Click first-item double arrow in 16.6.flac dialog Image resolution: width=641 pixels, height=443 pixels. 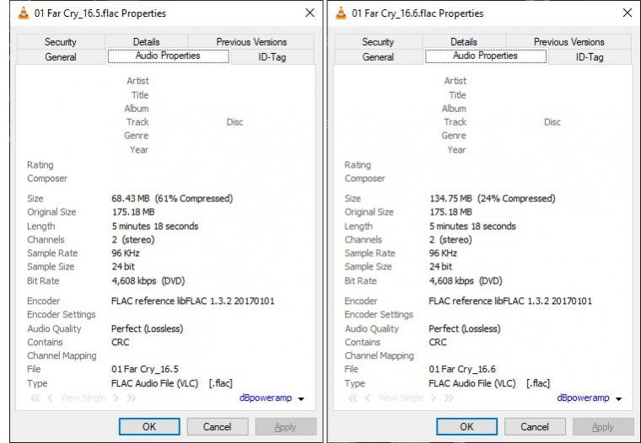[353, 398]
